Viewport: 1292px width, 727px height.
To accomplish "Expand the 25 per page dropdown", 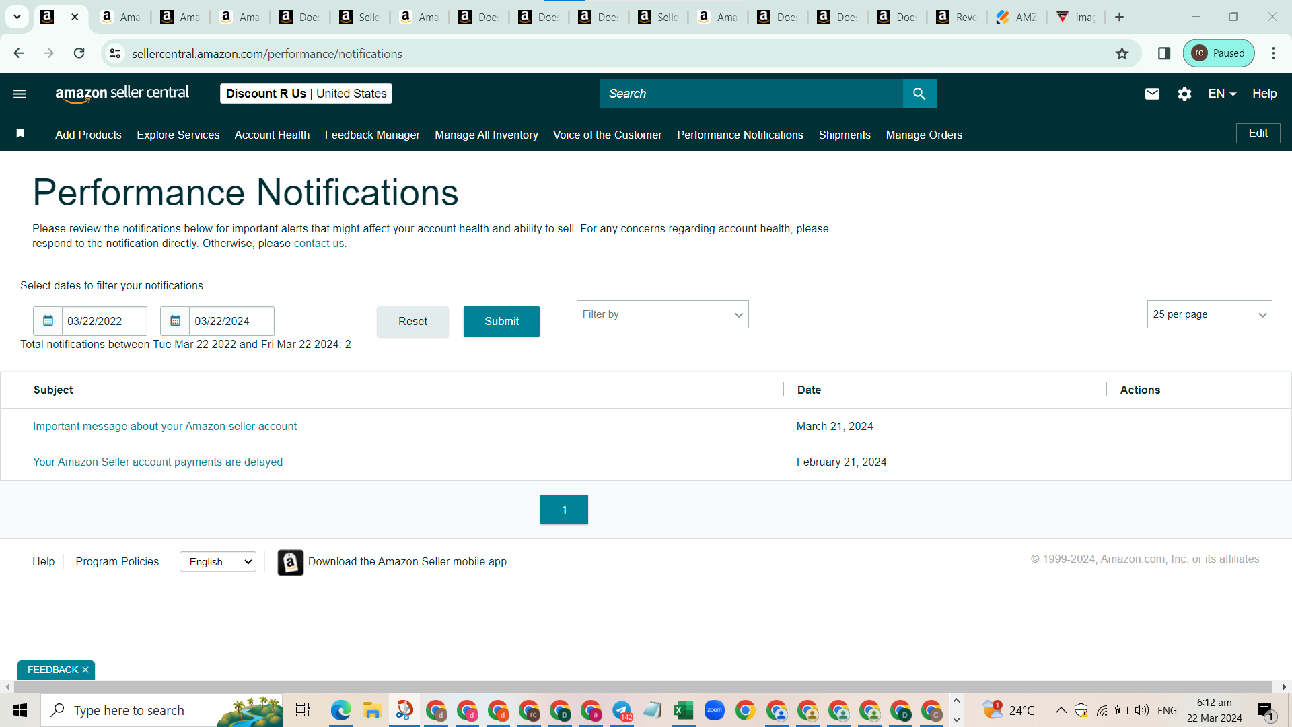I will point(1209,314).
